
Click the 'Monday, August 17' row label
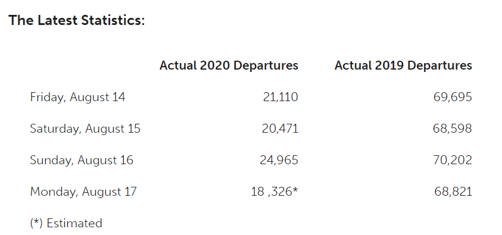[x=83, y=192]
